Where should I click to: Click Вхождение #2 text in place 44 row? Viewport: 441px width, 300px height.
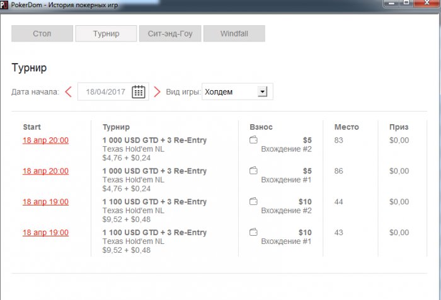(286, 211)
